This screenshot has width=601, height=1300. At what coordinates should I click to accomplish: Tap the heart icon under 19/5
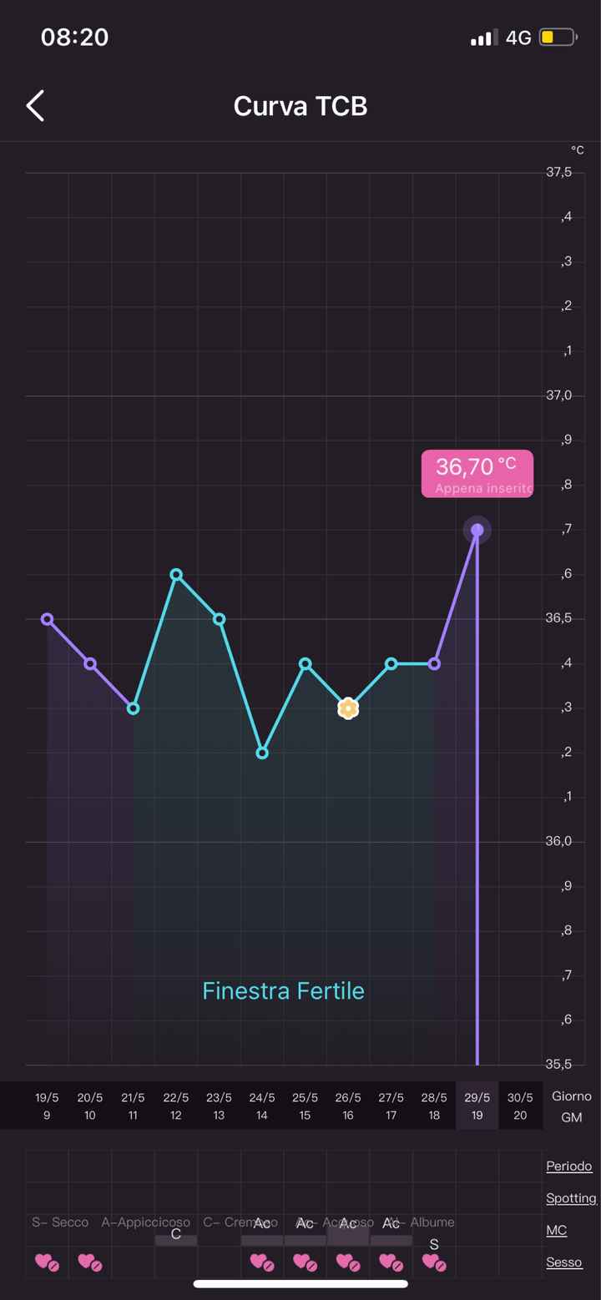[x=47, y=1262]
